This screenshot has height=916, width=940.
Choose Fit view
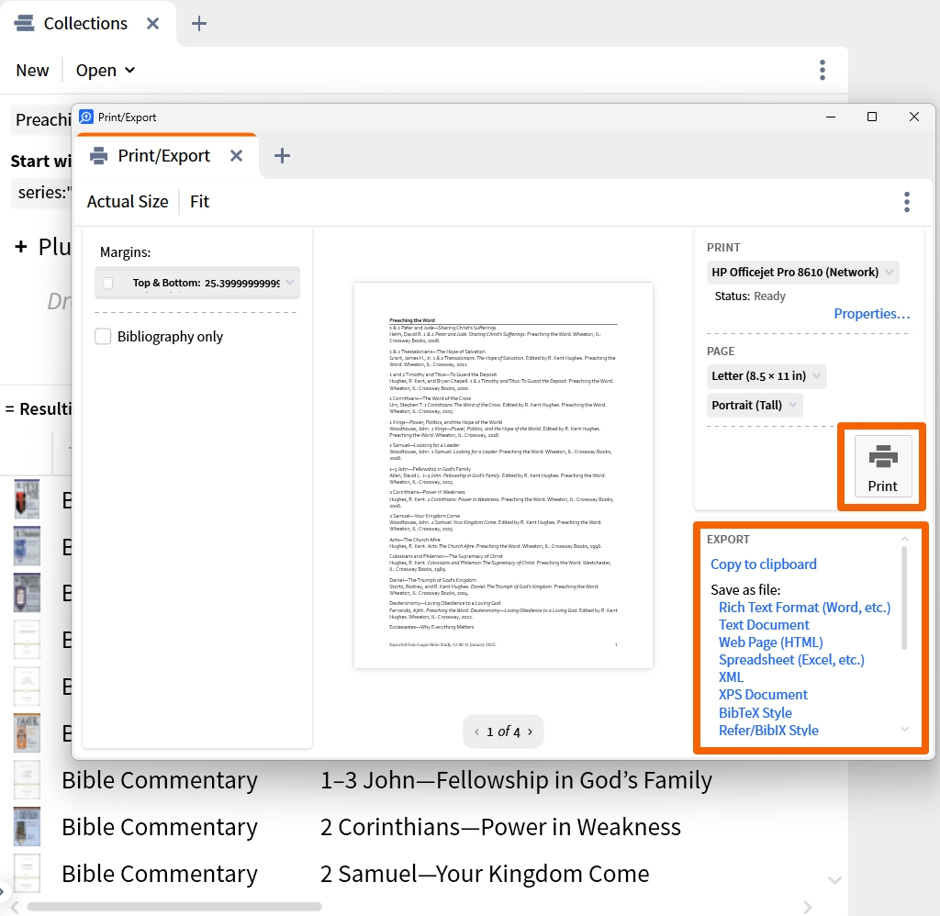point(199,201)
